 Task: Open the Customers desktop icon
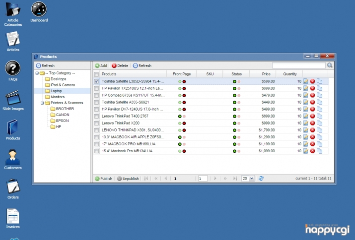click(x=13, y=159)
